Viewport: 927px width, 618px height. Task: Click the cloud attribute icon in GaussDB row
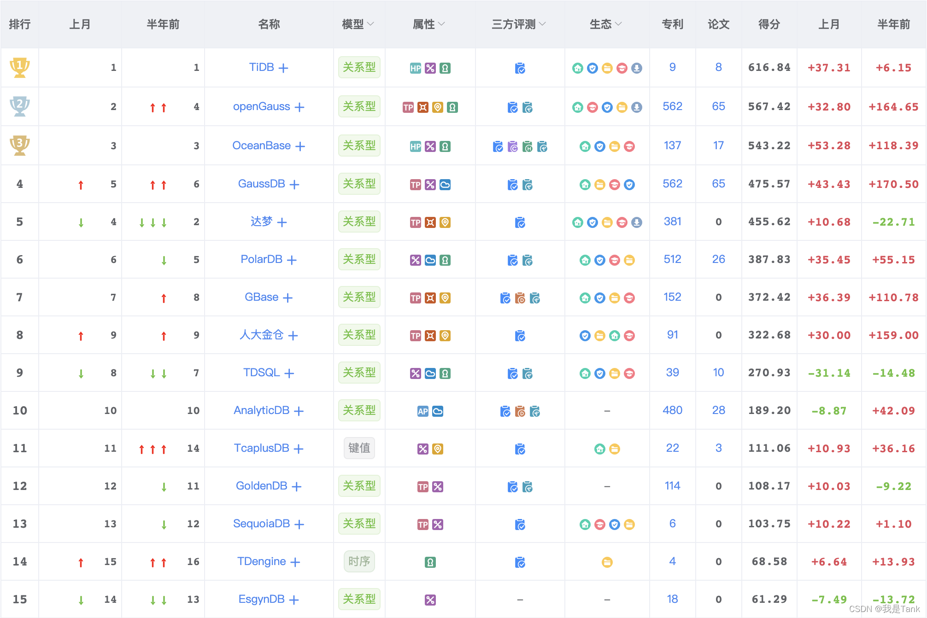(445, 185)
